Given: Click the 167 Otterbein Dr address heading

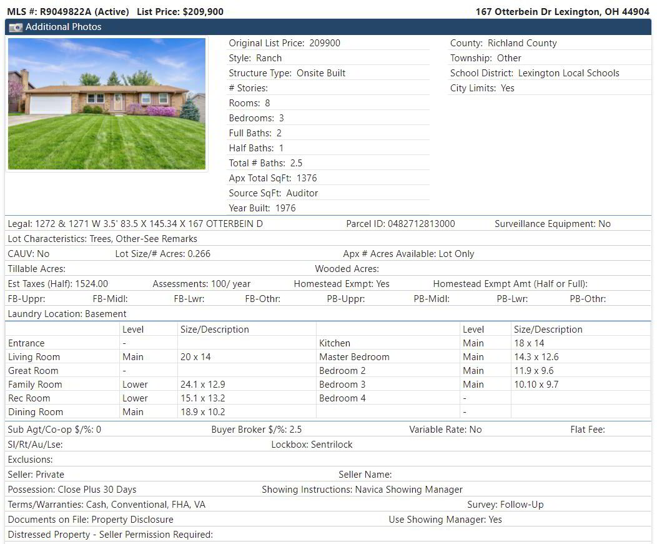Looking at the screenshot, I should 562,12.
